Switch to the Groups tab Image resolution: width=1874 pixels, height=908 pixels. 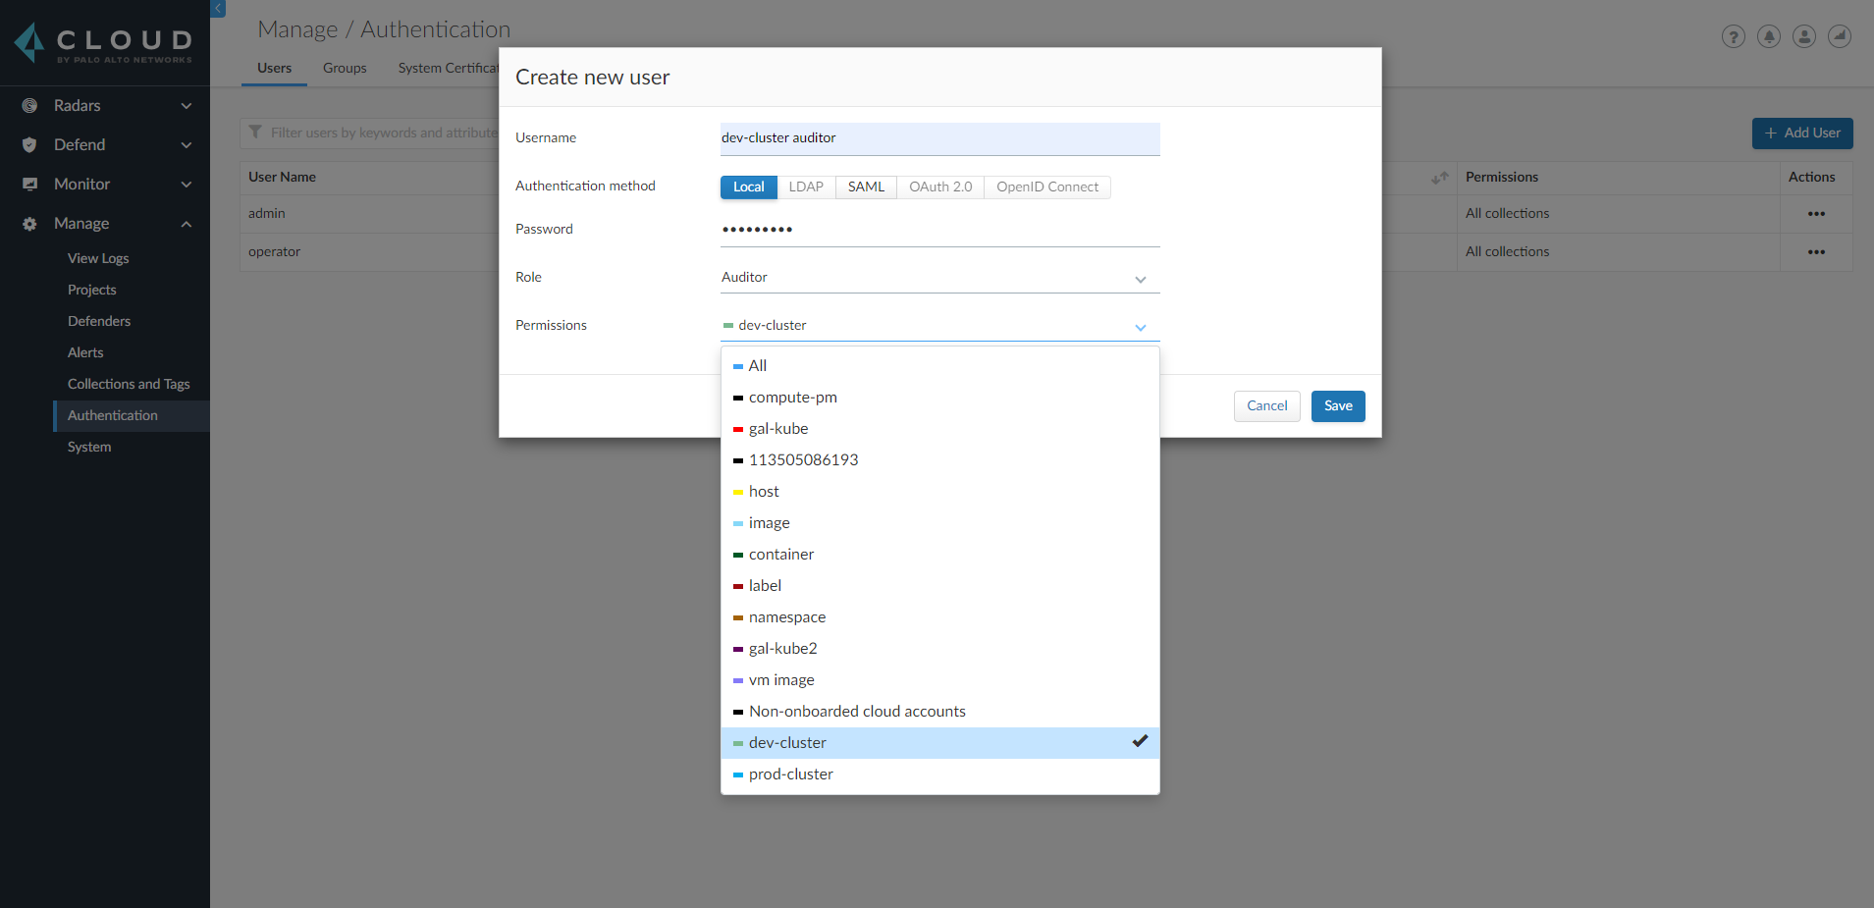coord(345,69)
